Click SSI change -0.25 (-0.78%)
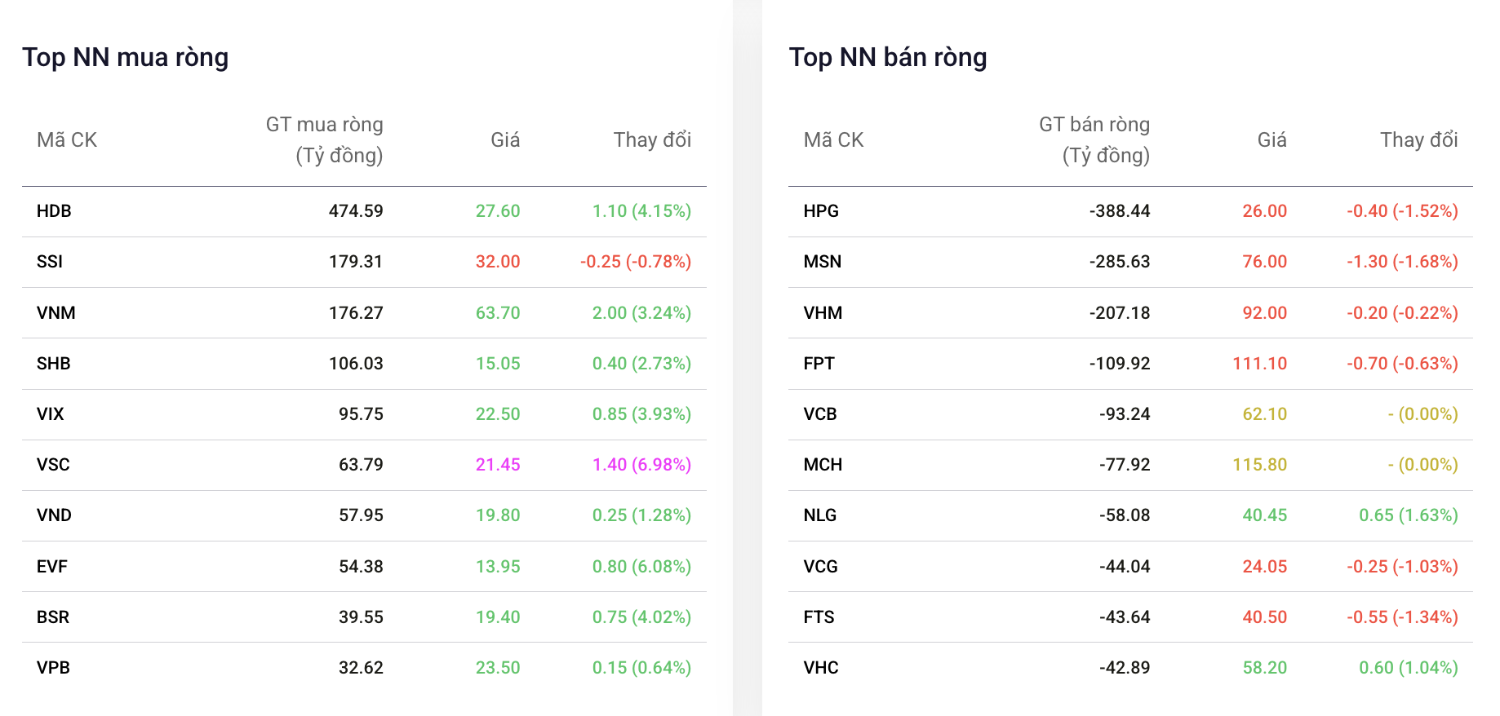This screenshot has width=1500, height=716. (636, 262)
